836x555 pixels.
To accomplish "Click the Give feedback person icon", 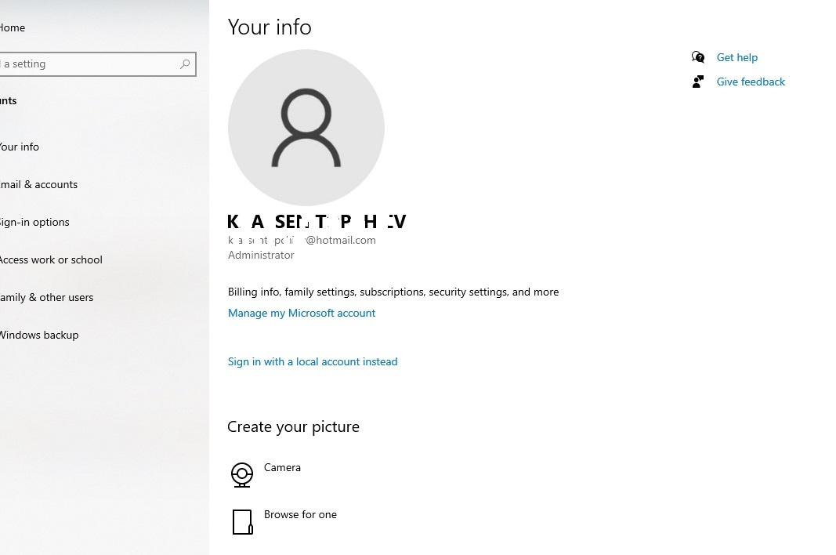I will 697,81.
